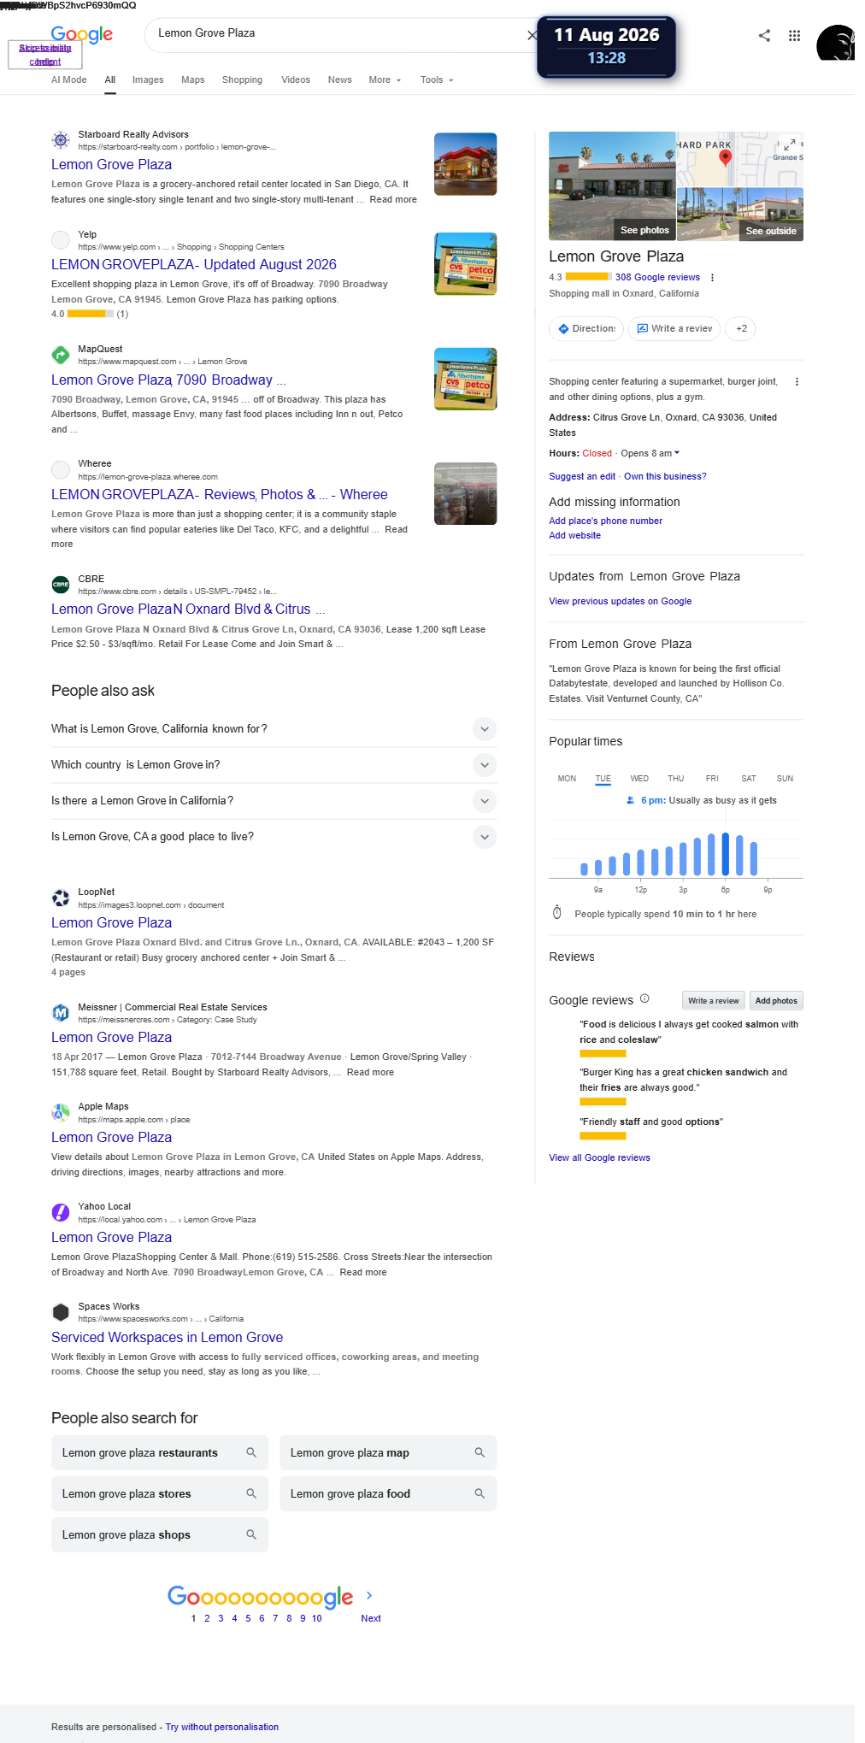Click the 'See outside' street view thumbnail

(x=740, y=214)
